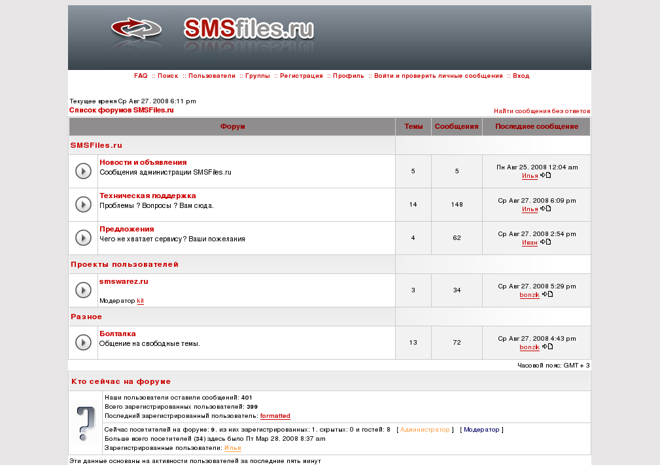Click message count 148 in Техническая поддержка row
660x465 pixels.
point(457,205)
